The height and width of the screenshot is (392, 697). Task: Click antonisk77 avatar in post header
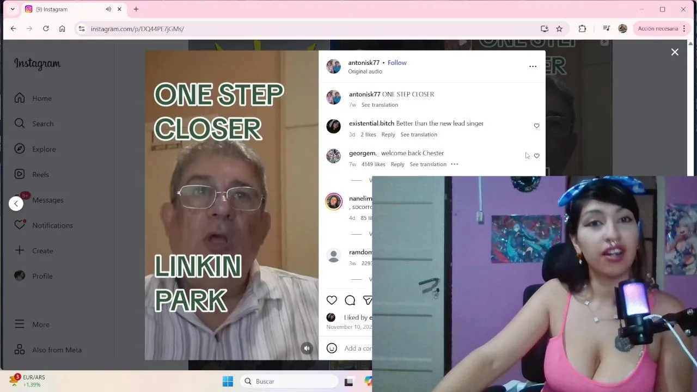pos(333,66)
